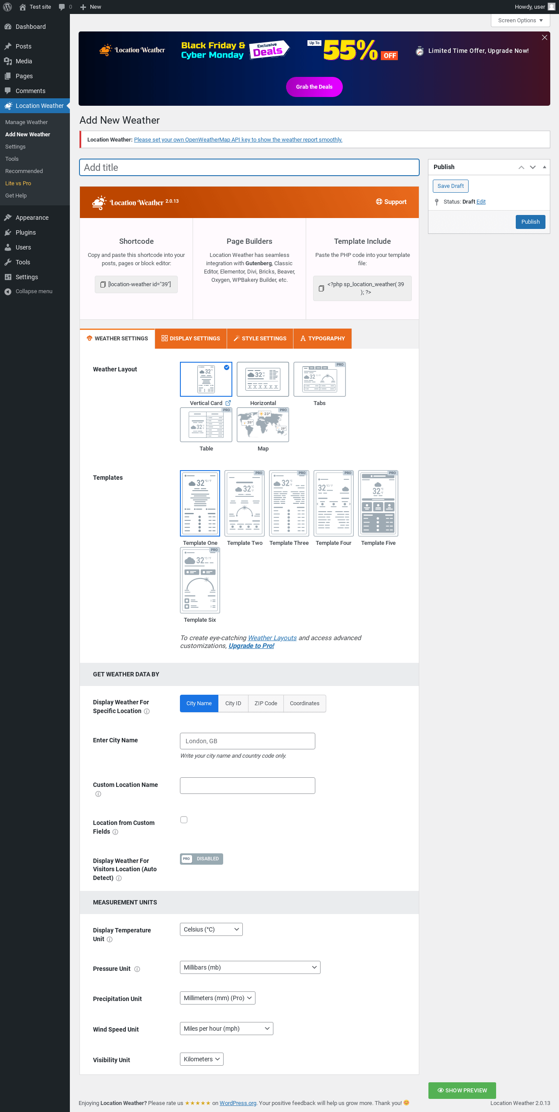Click the Dashboard gauge icon in sidebar

click(8, 27)
